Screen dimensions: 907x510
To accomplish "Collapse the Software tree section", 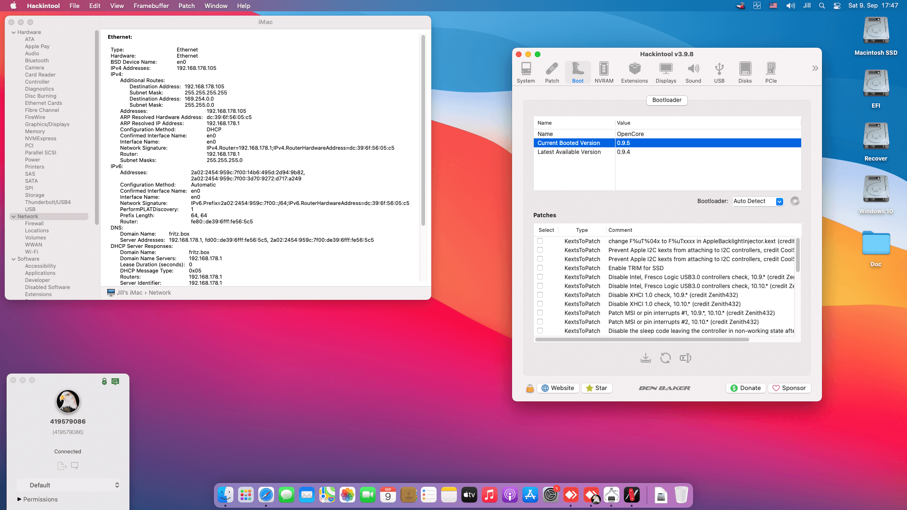I will tap(14, 259).
